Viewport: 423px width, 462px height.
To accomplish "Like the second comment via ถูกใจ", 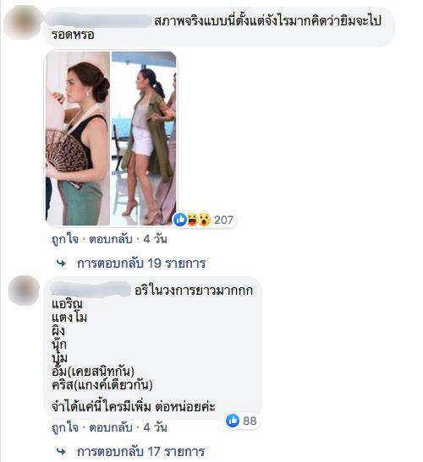I will pos(65,427).
